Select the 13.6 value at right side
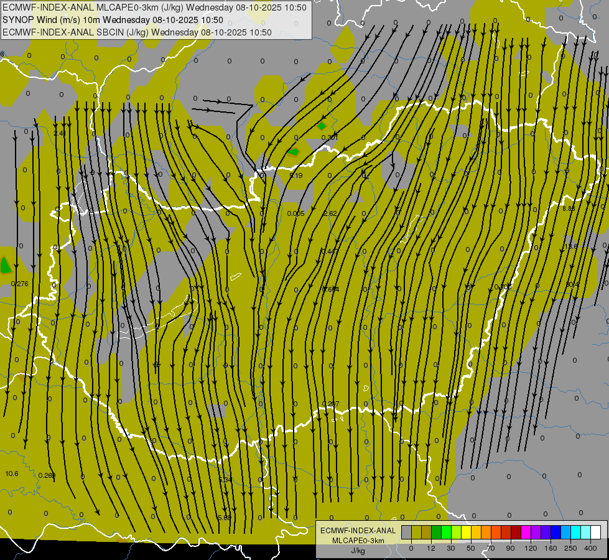This screenshot has width=609, height=560. click(571, 246)
